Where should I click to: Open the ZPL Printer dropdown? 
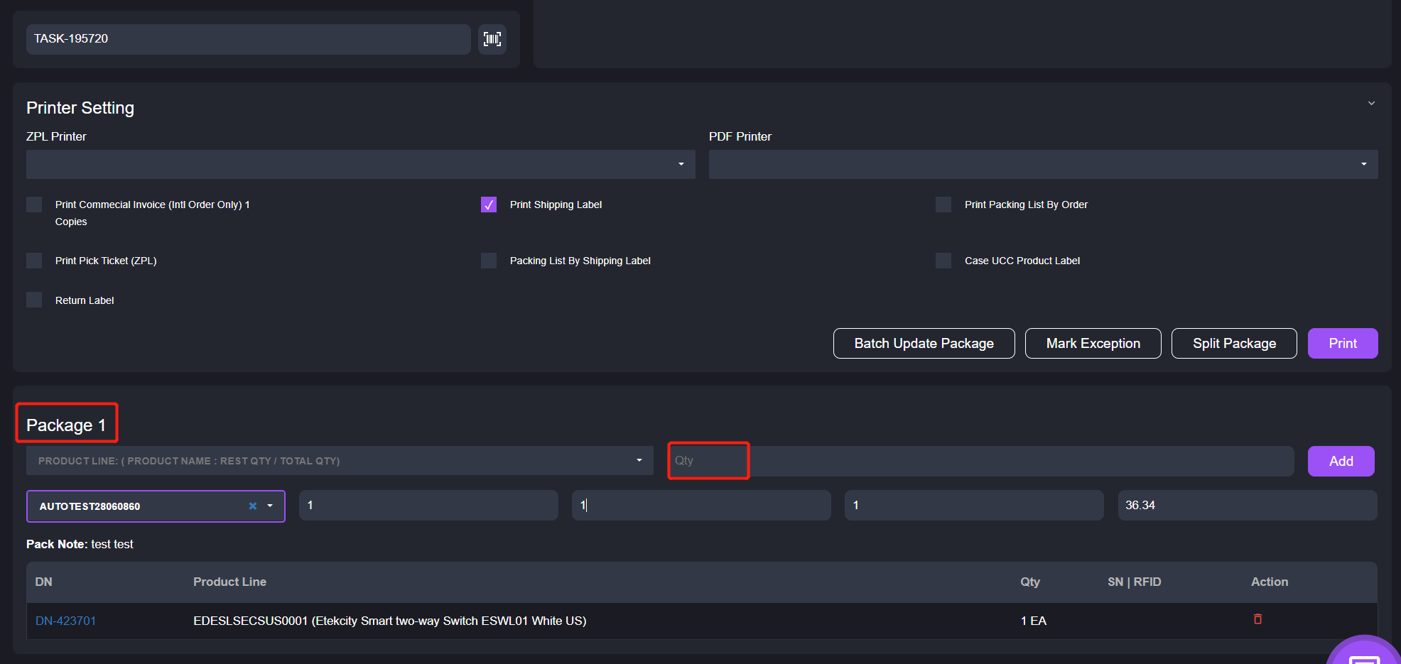coord(360,164)
